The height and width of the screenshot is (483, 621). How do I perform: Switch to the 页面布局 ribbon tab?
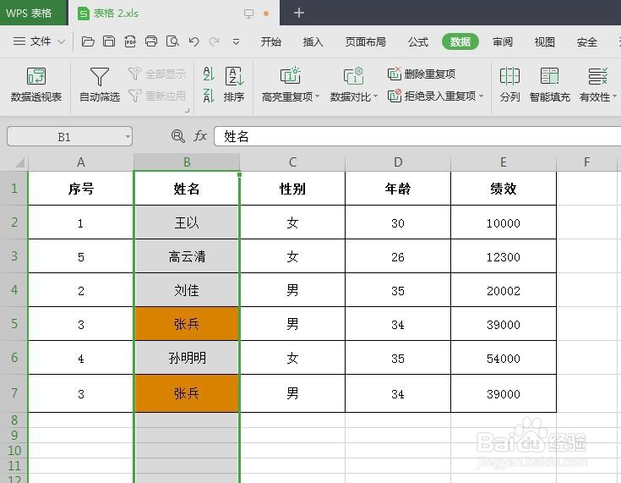[x=365, y=41]
